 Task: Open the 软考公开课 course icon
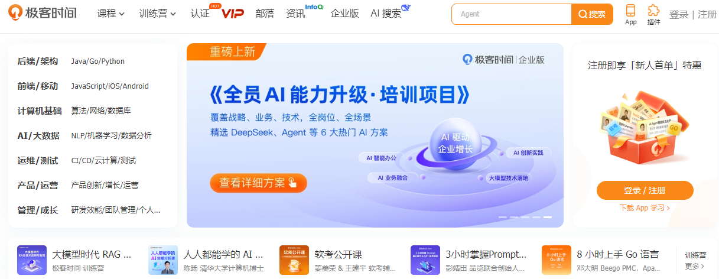coord(294,260)
